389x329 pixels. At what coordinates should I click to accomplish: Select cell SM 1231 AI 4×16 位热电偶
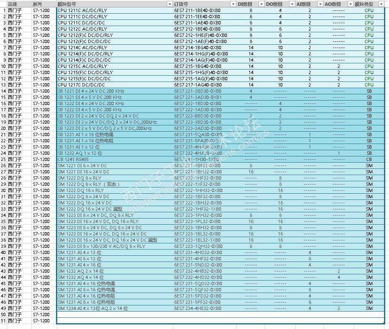click(x=115, y=283)
